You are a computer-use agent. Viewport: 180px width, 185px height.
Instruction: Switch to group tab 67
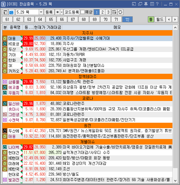click(x=73, y=19)
